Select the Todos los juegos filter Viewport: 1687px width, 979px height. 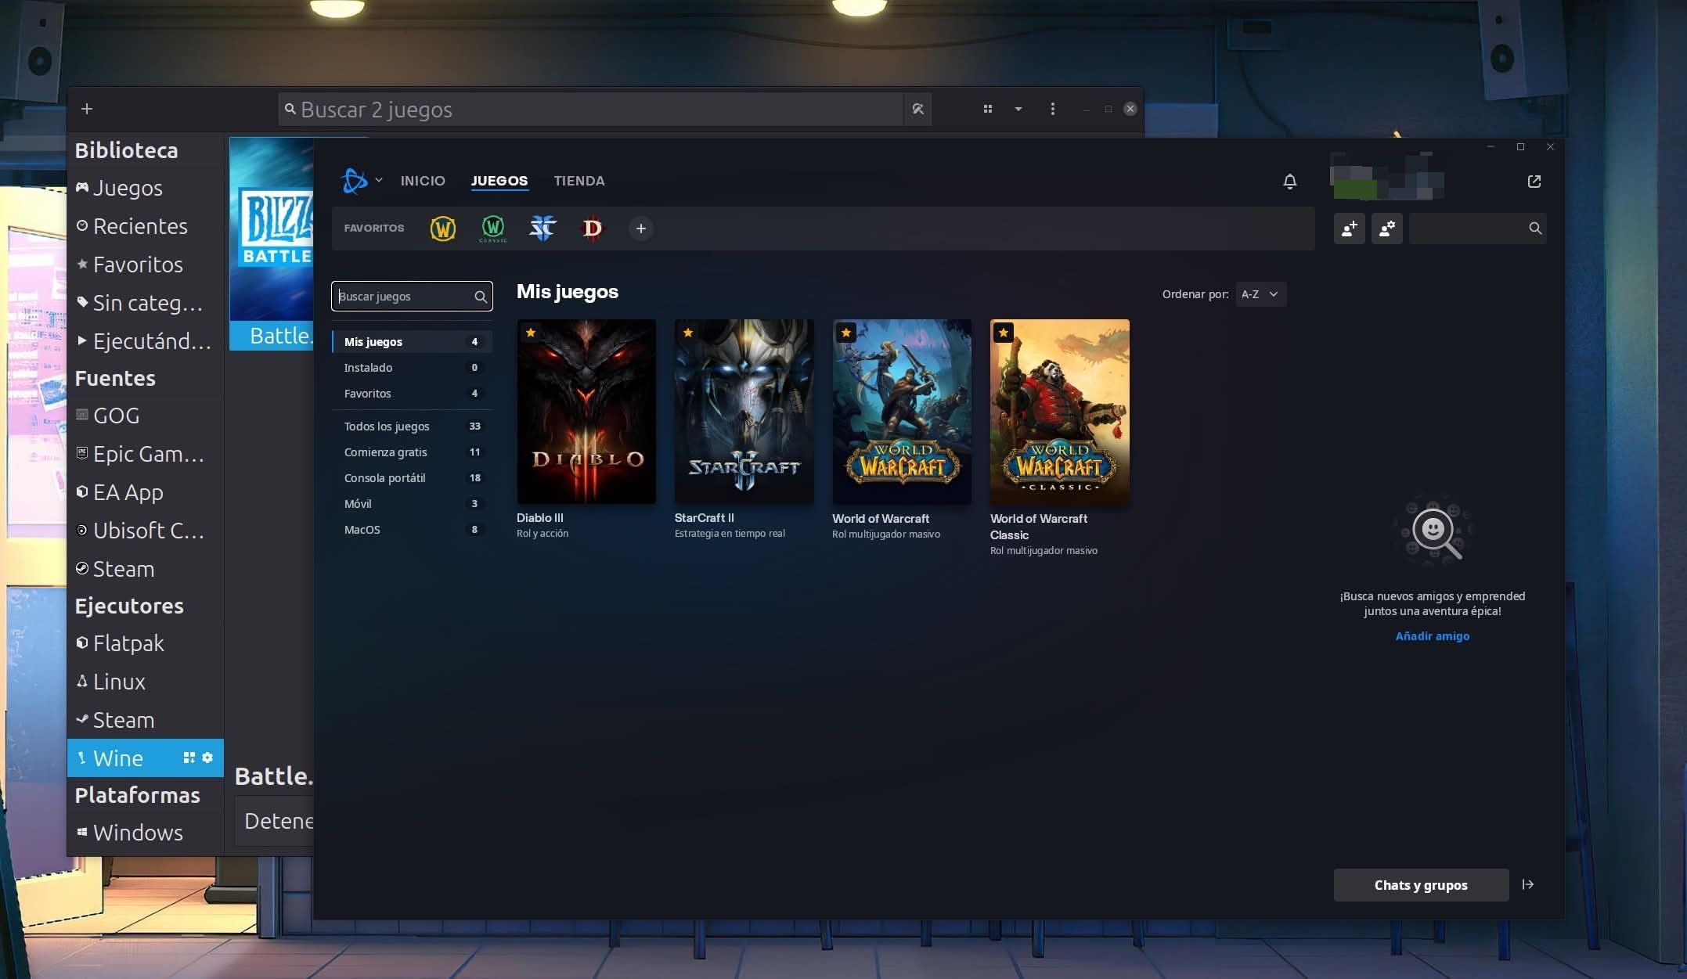pos(387,427)
